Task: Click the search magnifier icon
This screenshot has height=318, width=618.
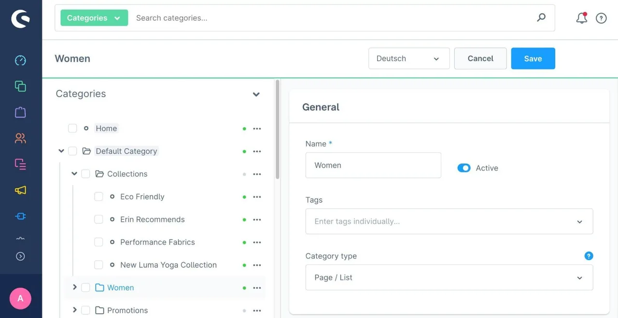Action: pyautogui.click(x=541, y=18)
